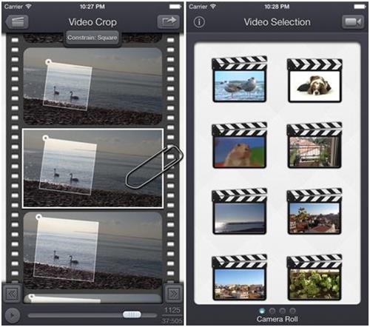Tap the share/export arrow icon
The width and height of the screenshot is (370, 327).
(x=169, y=22)
